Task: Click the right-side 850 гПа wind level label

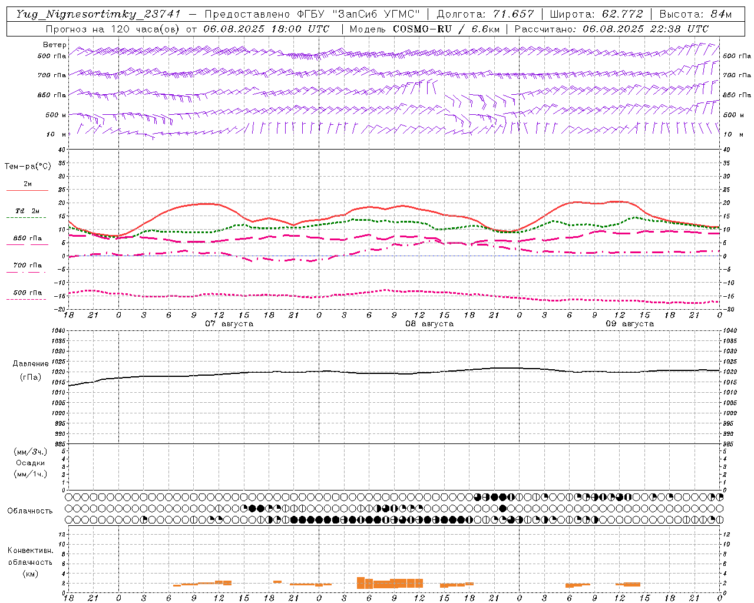Action: point(737,95)
